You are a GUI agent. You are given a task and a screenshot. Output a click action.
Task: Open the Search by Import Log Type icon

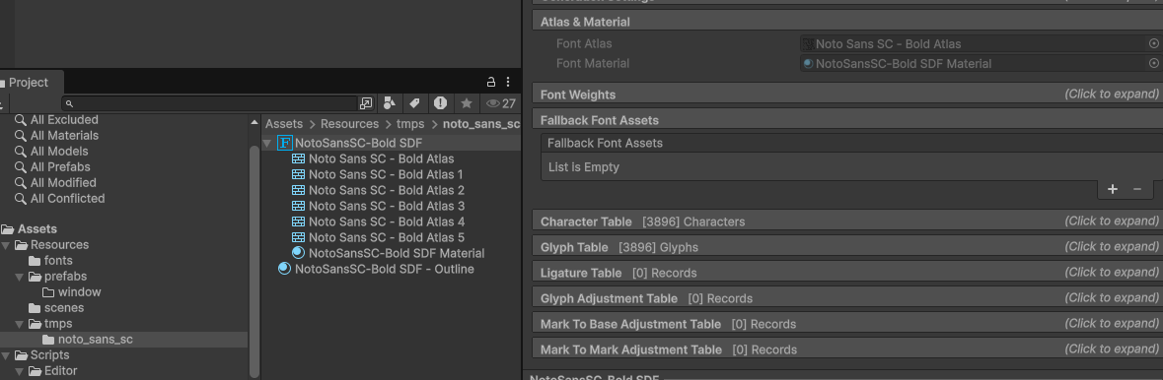(x=441, y=103)
